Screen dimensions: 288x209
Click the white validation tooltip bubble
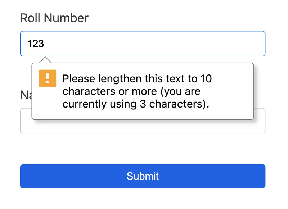[x=230, y=90]
